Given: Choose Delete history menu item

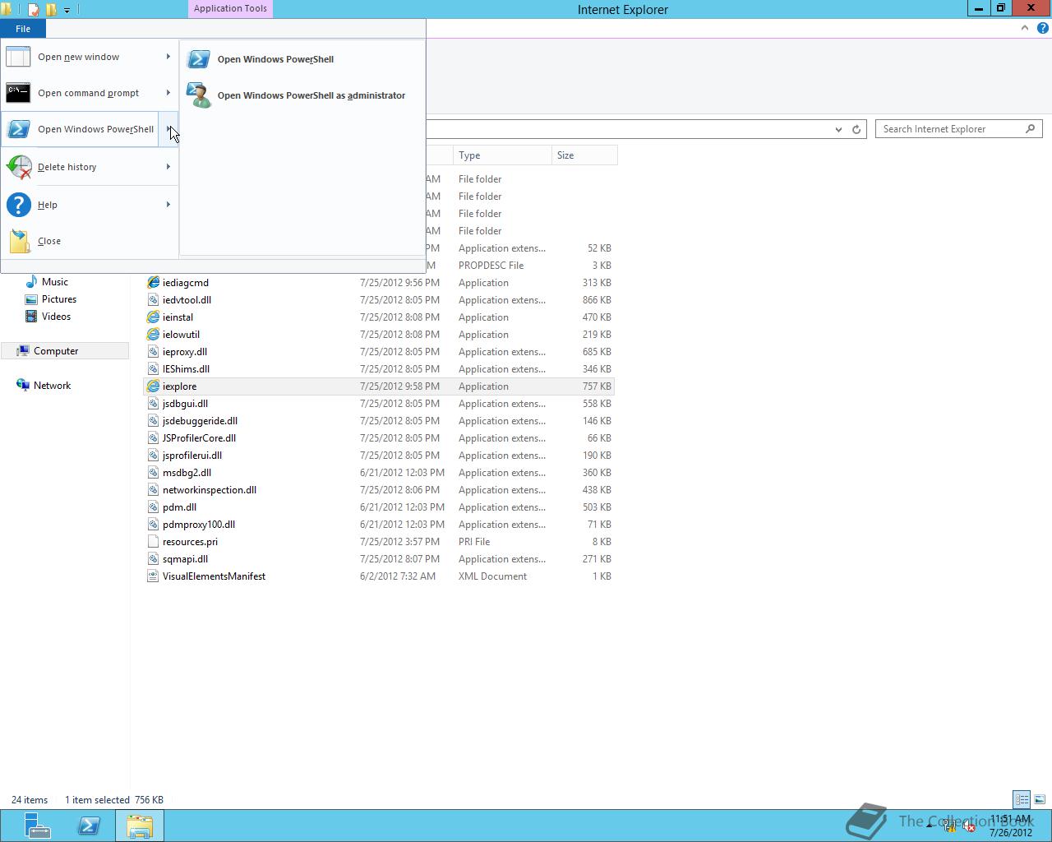Looking at the screenshot, I should 90,167.
